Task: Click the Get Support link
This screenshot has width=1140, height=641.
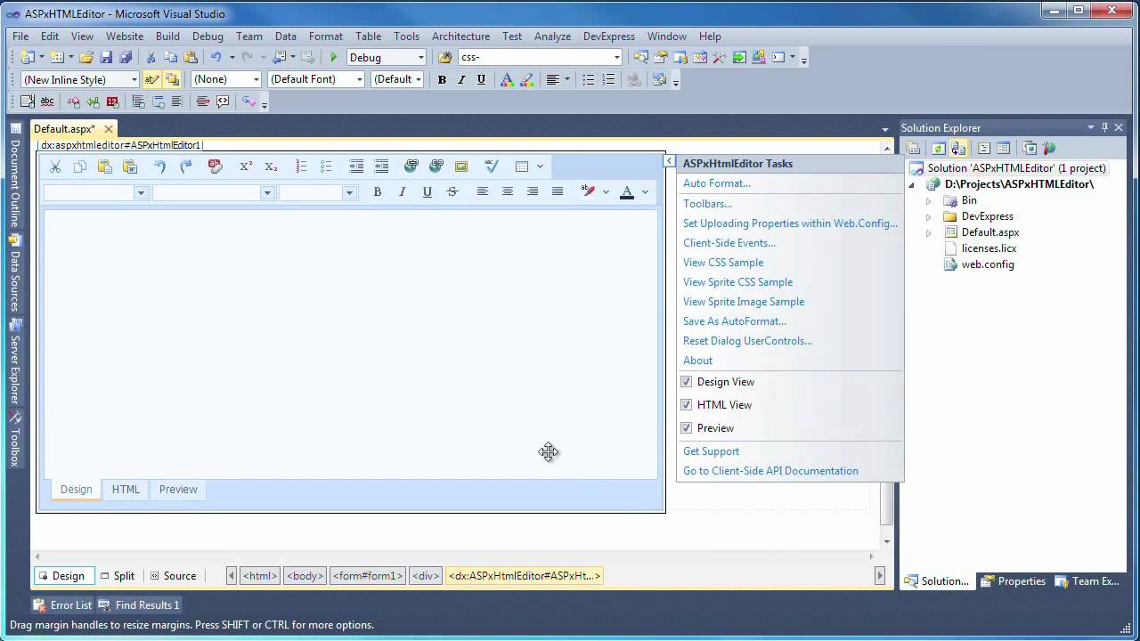Action: tap(711, 451)
